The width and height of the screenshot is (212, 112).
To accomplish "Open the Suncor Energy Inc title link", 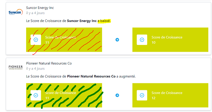I will pos(40,8).
